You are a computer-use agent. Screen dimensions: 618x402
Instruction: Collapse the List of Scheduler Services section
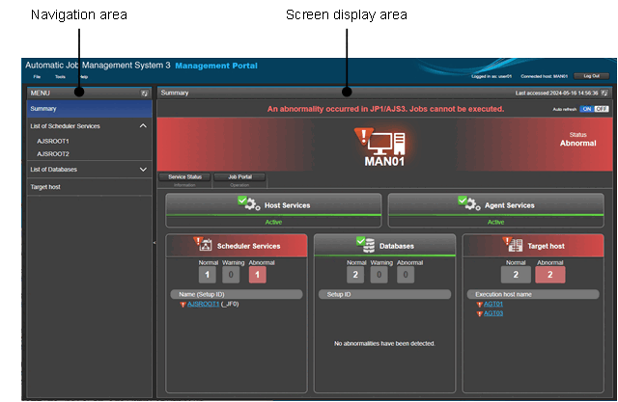(143, 125)
